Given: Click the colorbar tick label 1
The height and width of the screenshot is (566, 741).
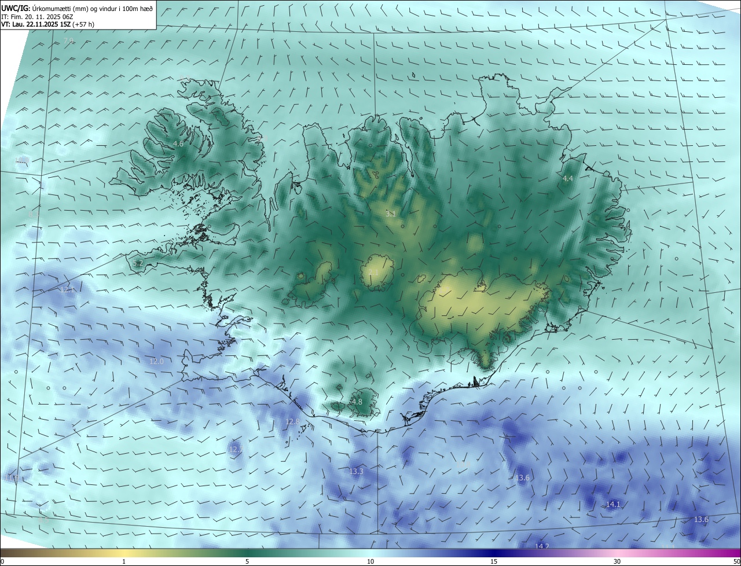Looking at the screenshot, I should tap(124, 561).
